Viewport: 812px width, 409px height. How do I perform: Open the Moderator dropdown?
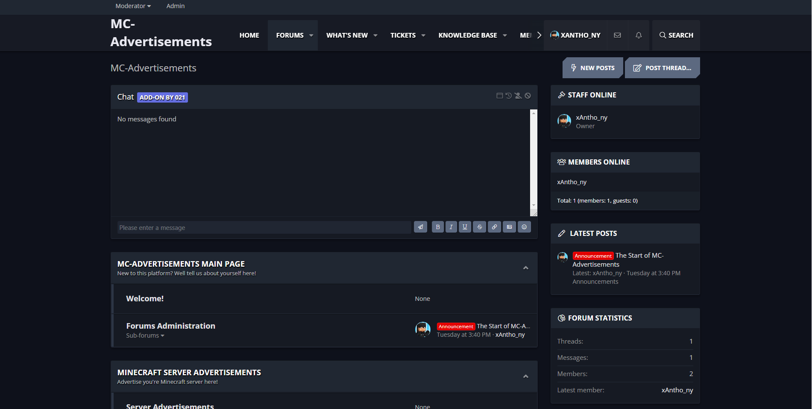(x=133, y=6)
